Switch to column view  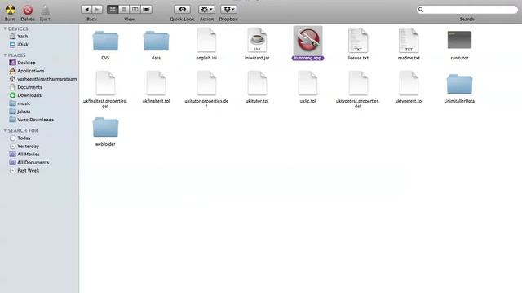135,9
